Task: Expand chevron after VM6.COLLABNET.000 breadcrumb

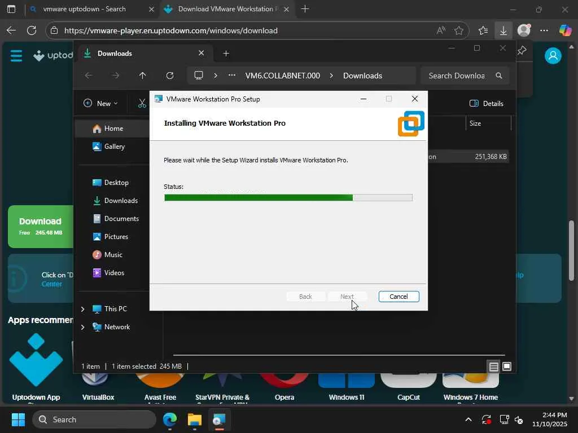Action: [331, 76]
